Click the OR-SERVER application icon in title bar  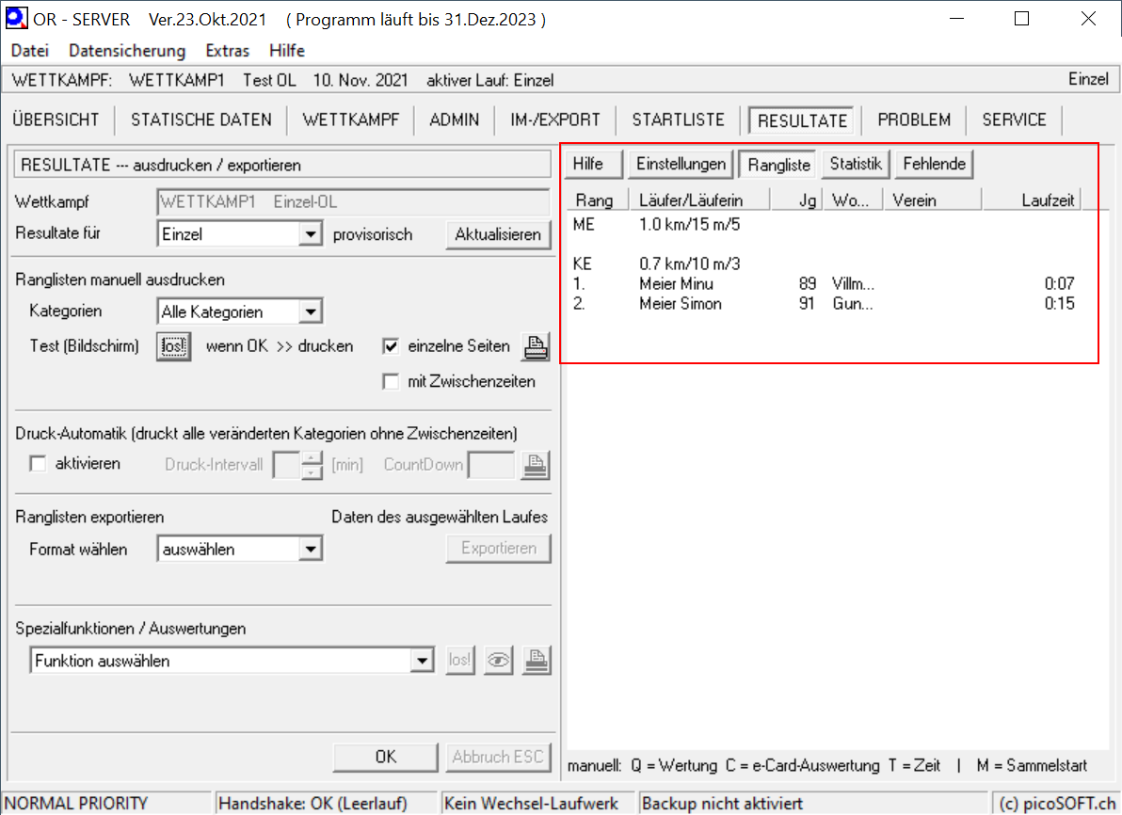tap(16, 19)
